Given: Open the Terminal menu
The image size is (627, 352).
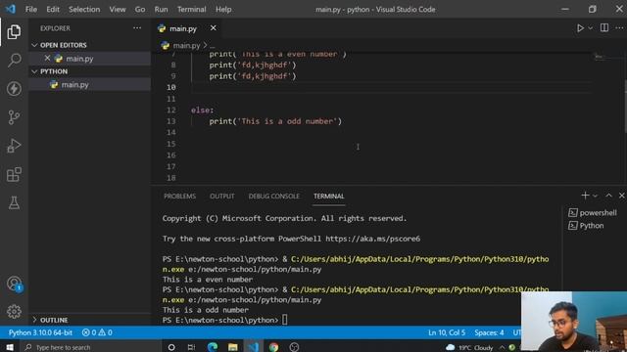Looking at the screenshot, I should pyautogui.click(x=192, y=9).
